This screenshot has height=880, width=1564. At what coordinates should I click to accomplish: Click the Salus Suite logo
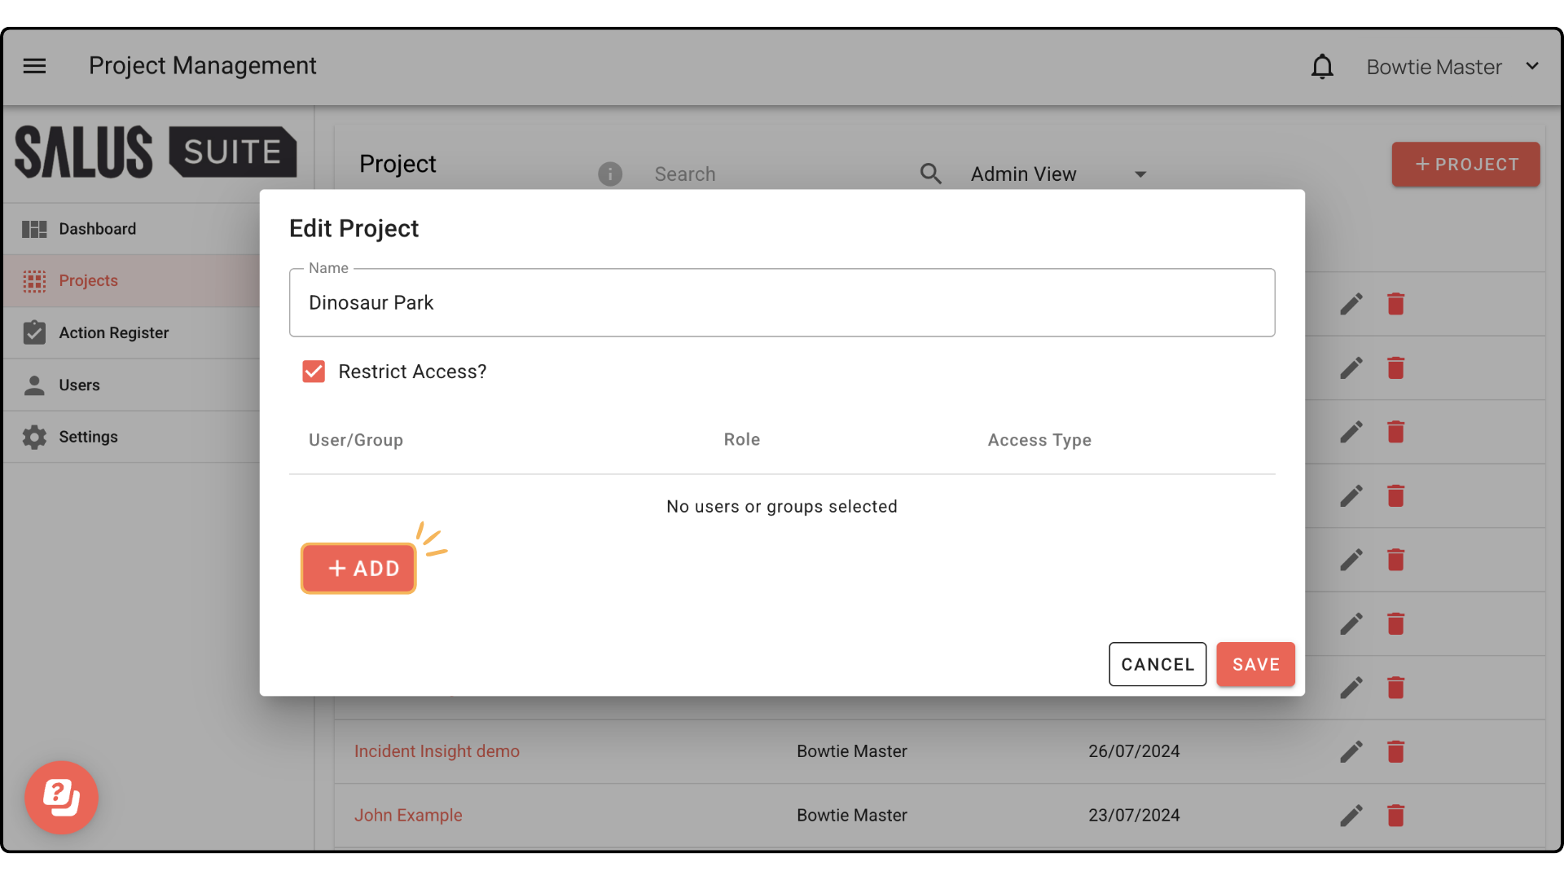coord(156,152)
